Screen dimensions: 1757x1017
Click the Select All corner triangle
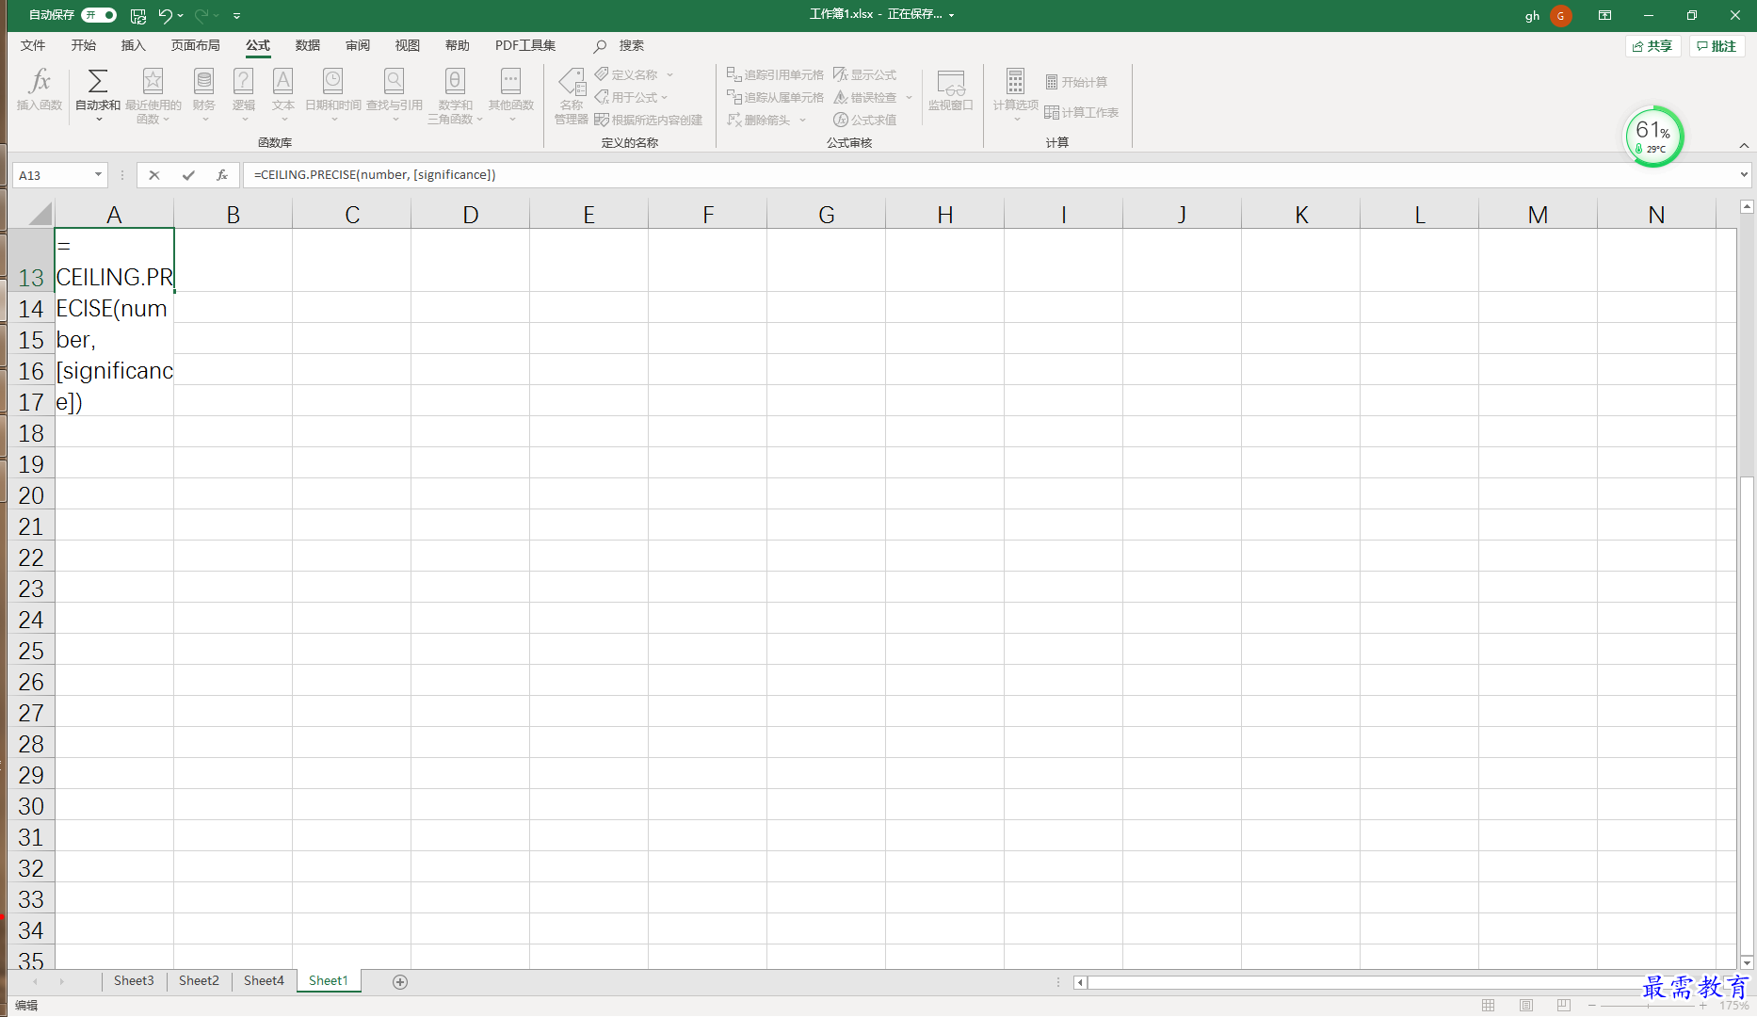(x=40, y=215)
